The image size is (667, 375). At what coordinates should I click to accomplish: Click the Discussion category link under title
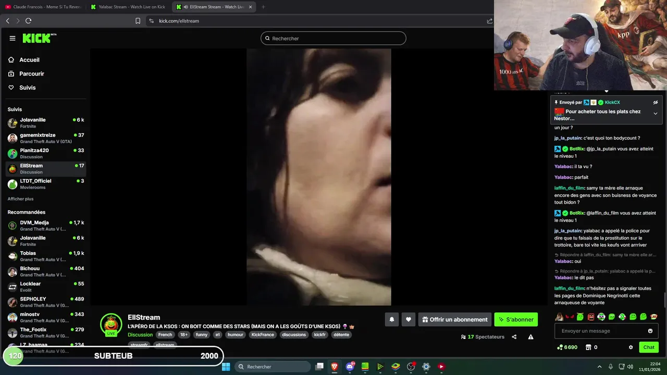click(140, 334)
